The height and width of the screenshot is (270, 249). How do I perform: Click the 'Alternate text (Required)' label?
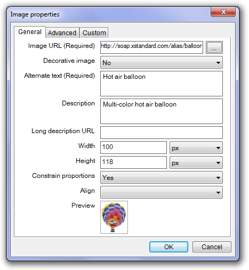pyautogui.click(x=59, y=76)
